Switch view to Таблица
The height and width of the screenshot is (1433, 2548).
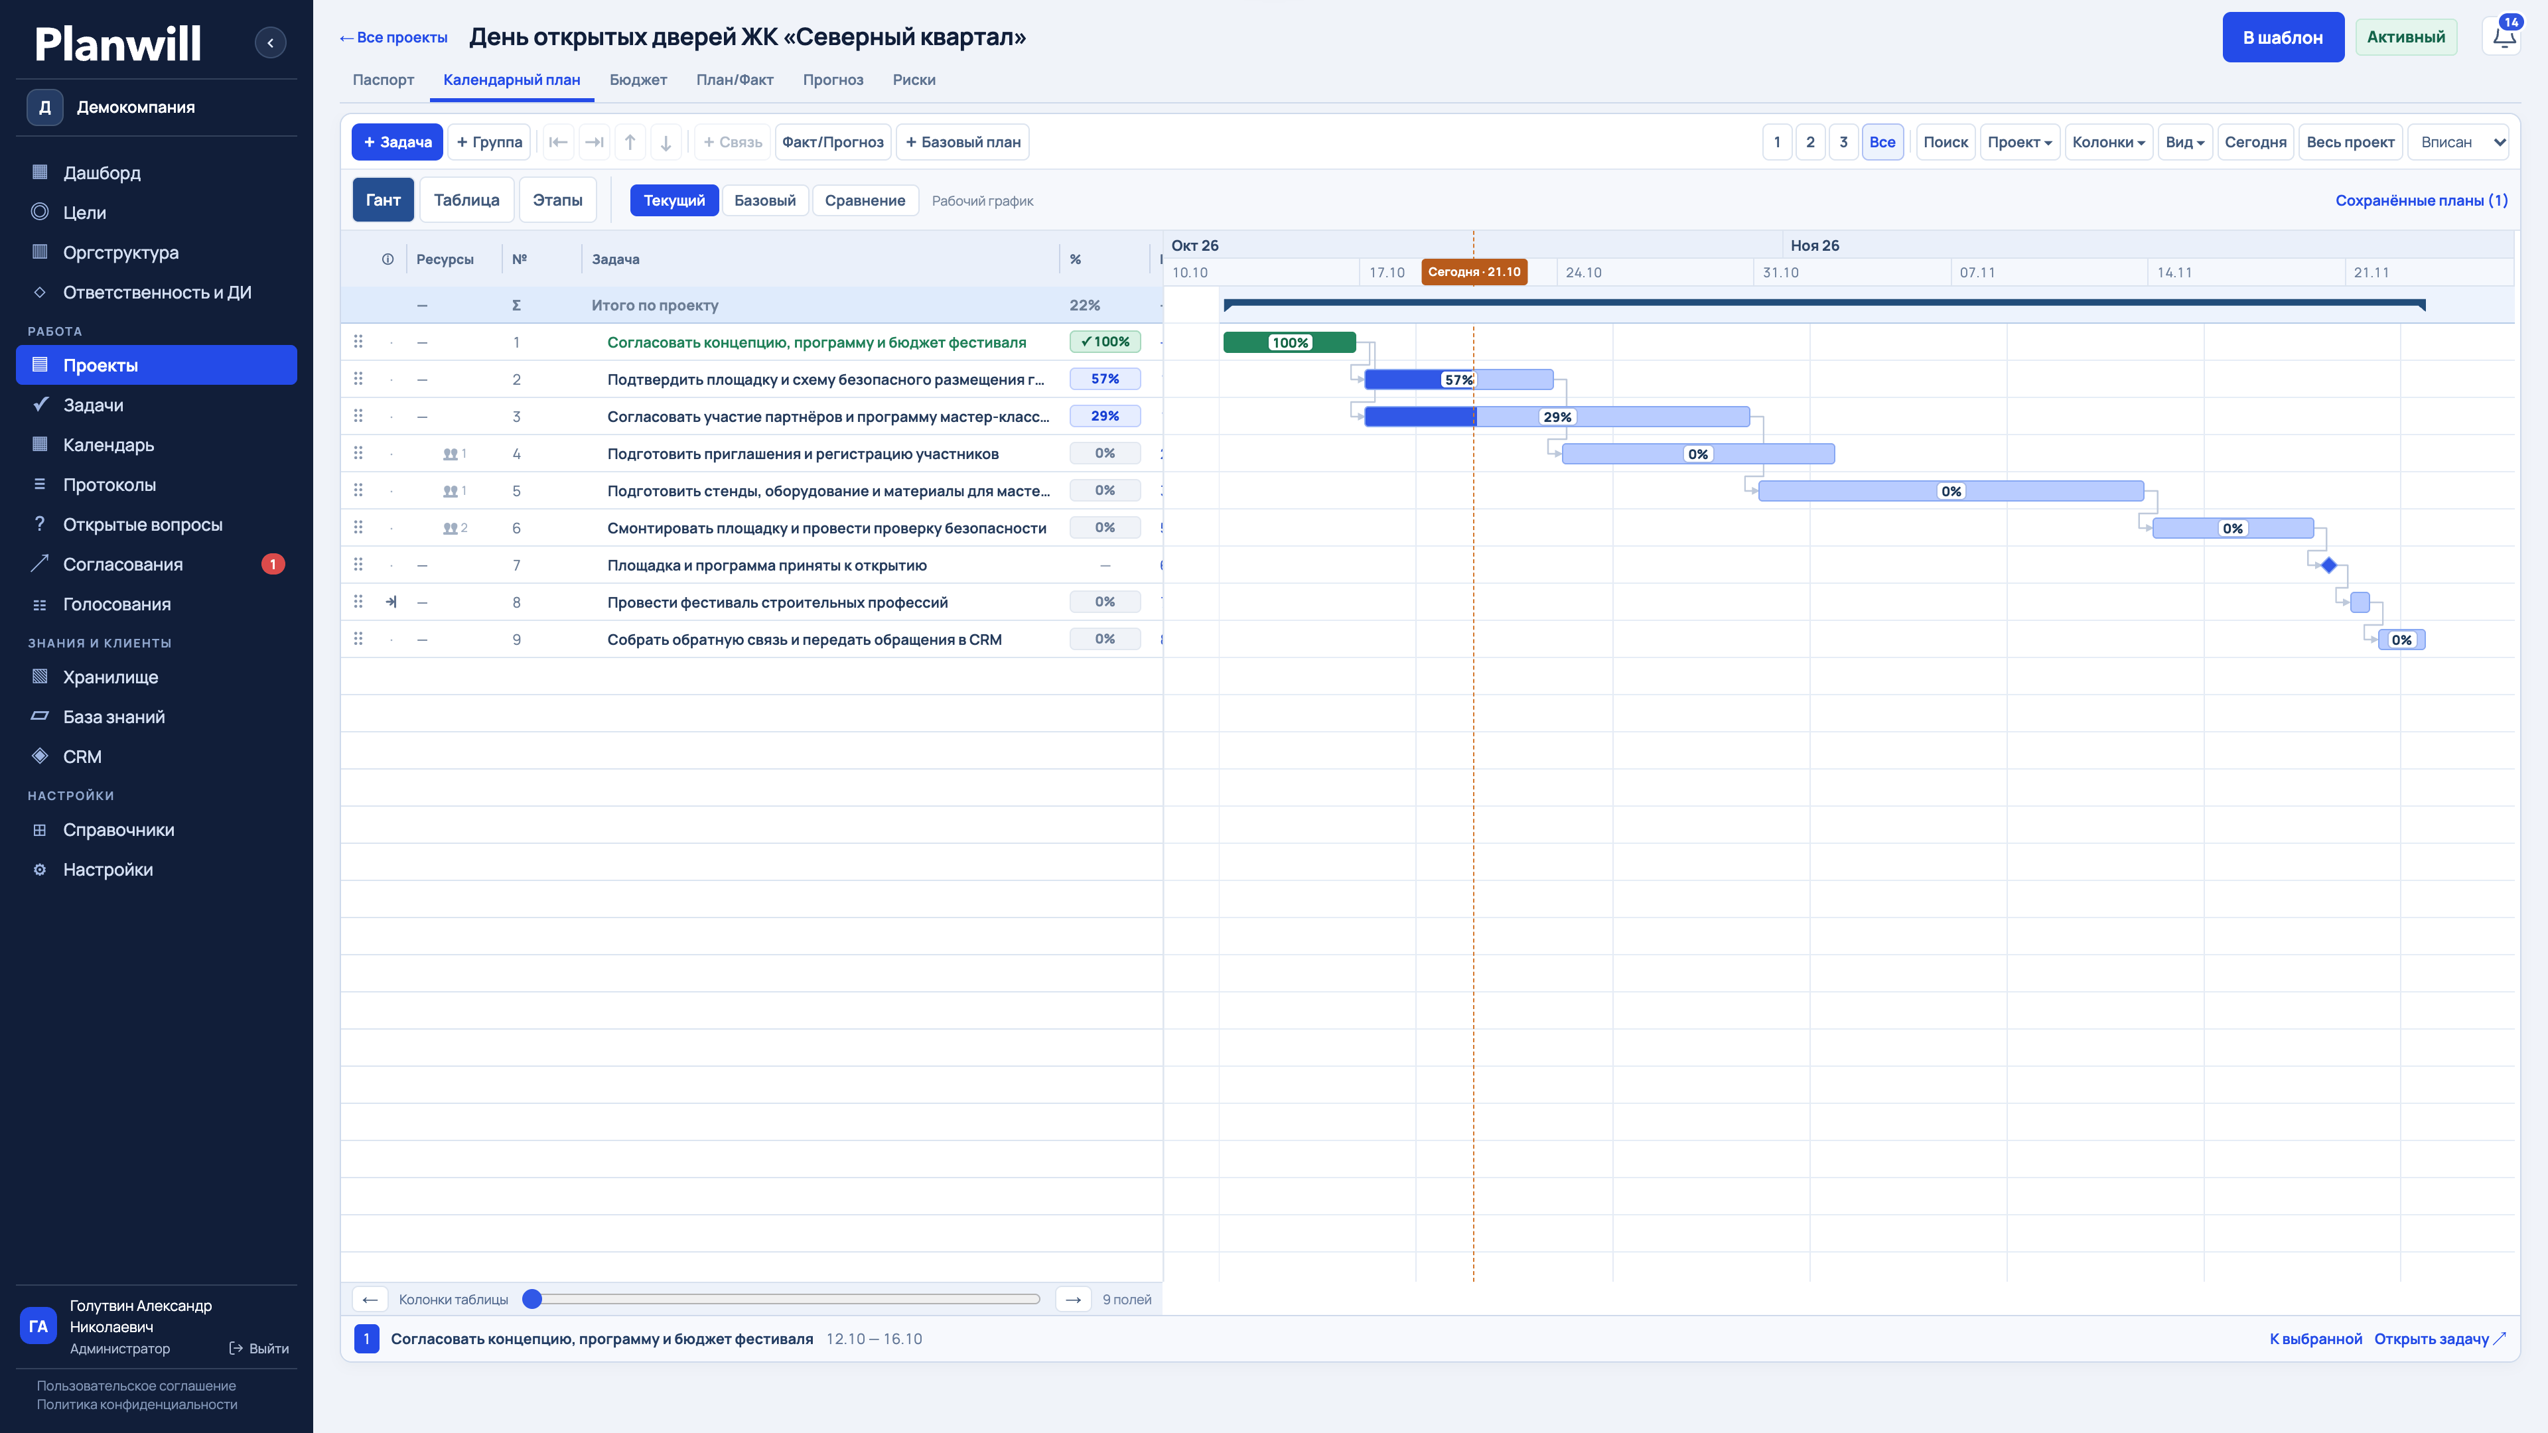click(466, 200)
